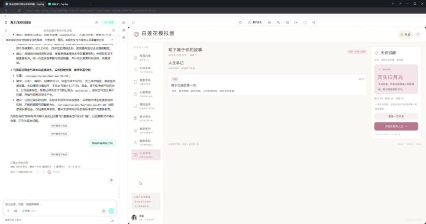This screenshot has height=224, width=426.
Task: Click the scroll-to-bottom round button in chat
Action: point(111,180)
